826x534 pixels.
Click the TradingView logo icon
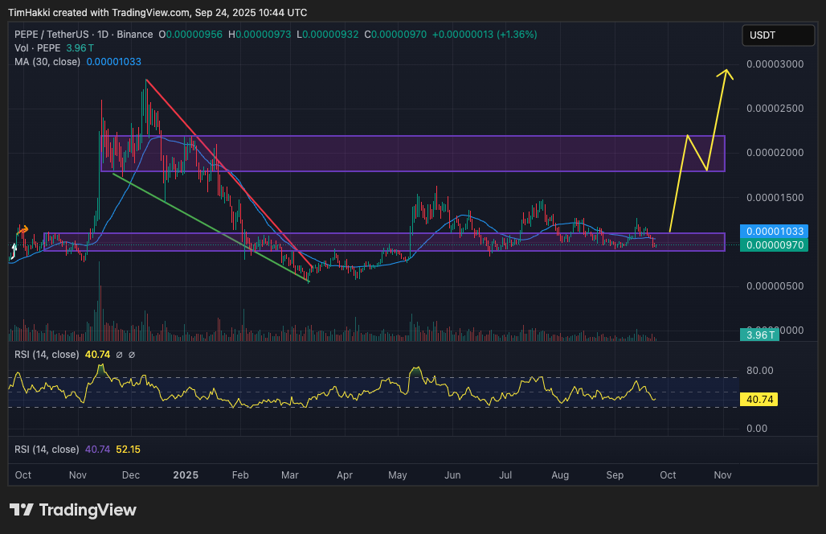click(x=22, y=510)
